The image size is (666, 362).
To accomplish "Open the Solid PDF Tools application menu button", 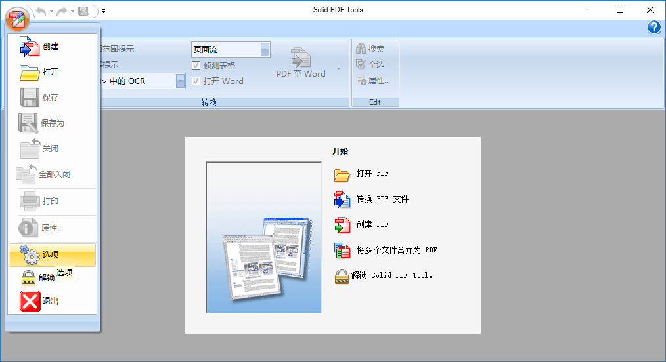I will point(17,18).
